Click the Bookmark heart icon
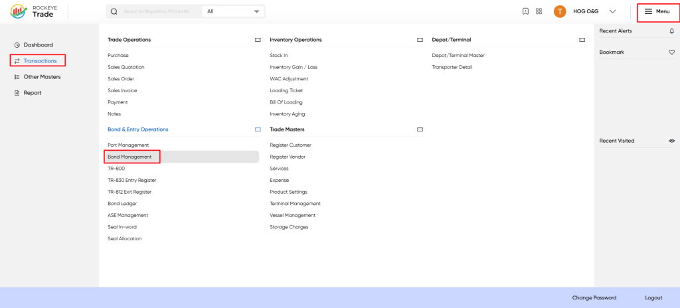This screenshot has width=680, height=308. tap(672, 52)
